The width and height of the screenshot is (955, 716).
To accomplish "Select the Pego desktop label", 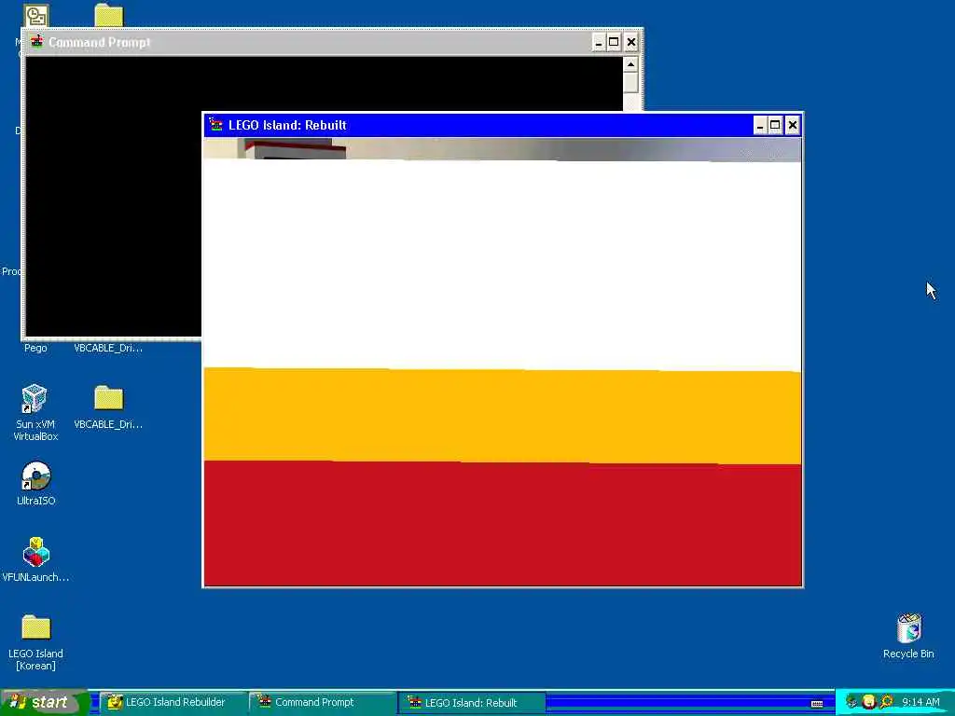I will click(35, 348).
